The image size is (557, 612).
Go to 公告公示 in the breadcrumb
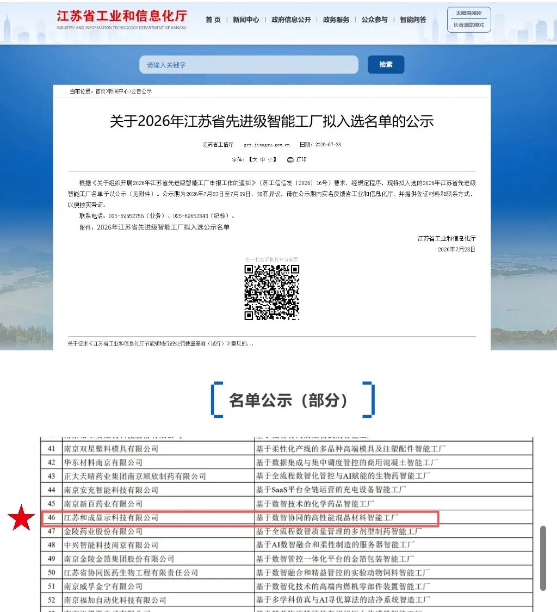(141, 91)
